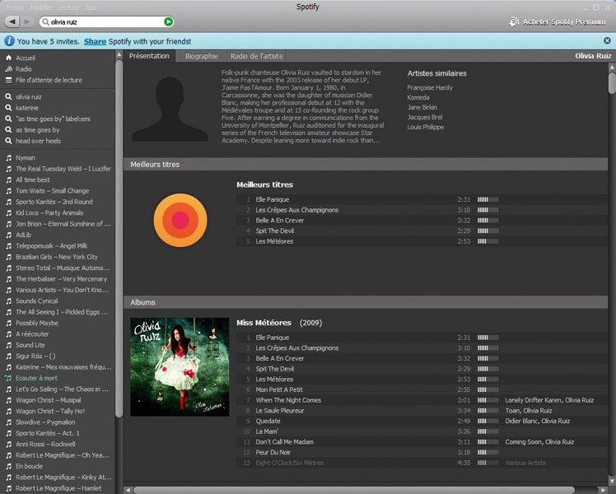
Task: Open Aide menu
Action: coord(91,7)
